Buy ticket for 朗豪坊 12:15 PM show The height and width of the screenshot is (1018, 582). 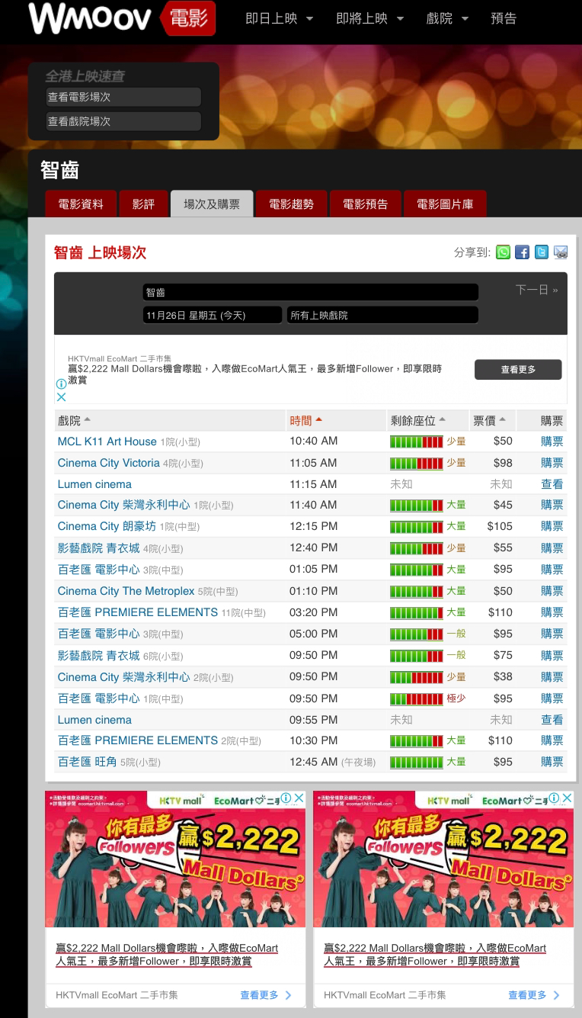tap(552, 526)
